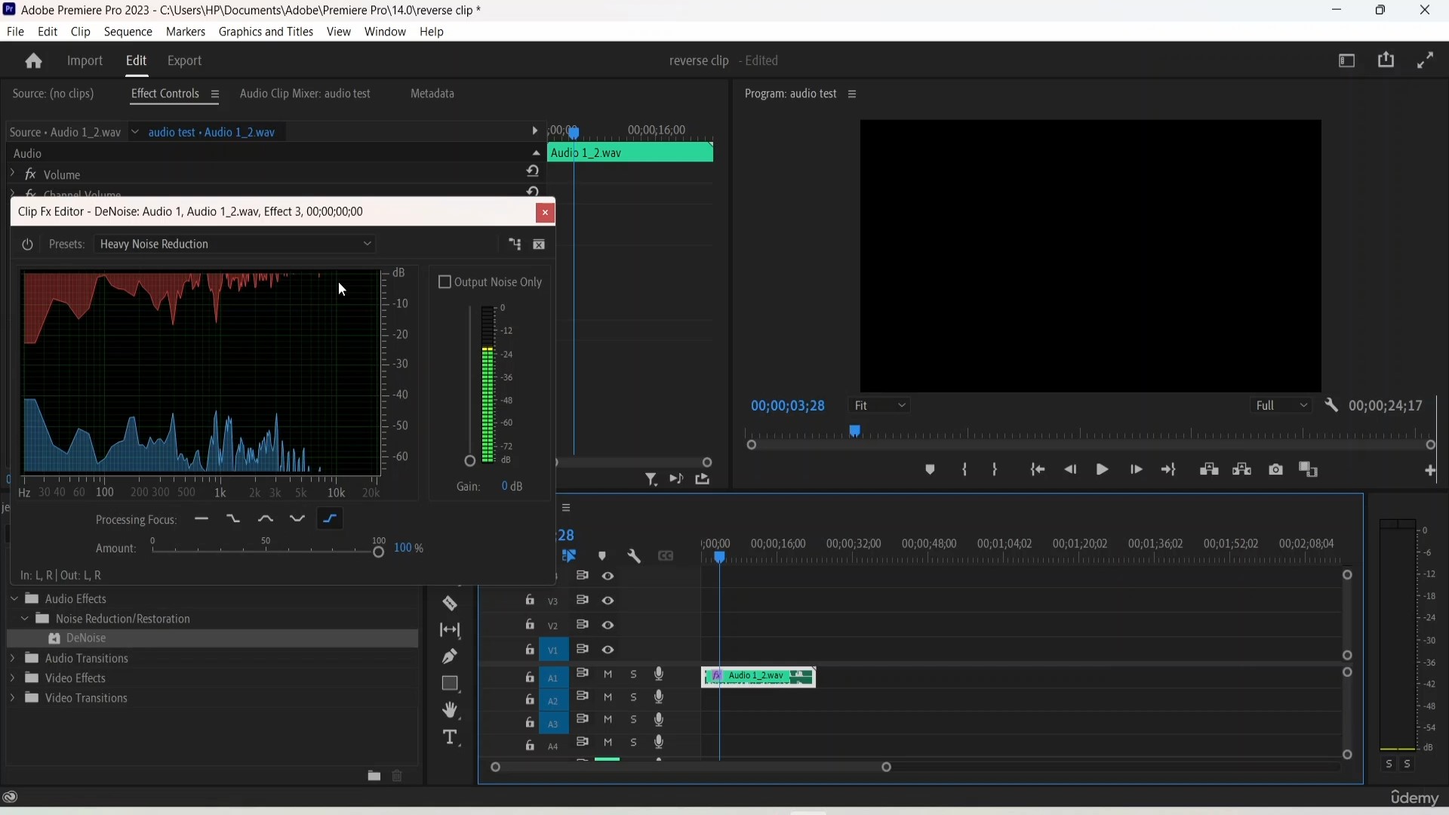1449x815 pixels.
Task: Select the Hand tool
Action: click(x=451, y=712)
